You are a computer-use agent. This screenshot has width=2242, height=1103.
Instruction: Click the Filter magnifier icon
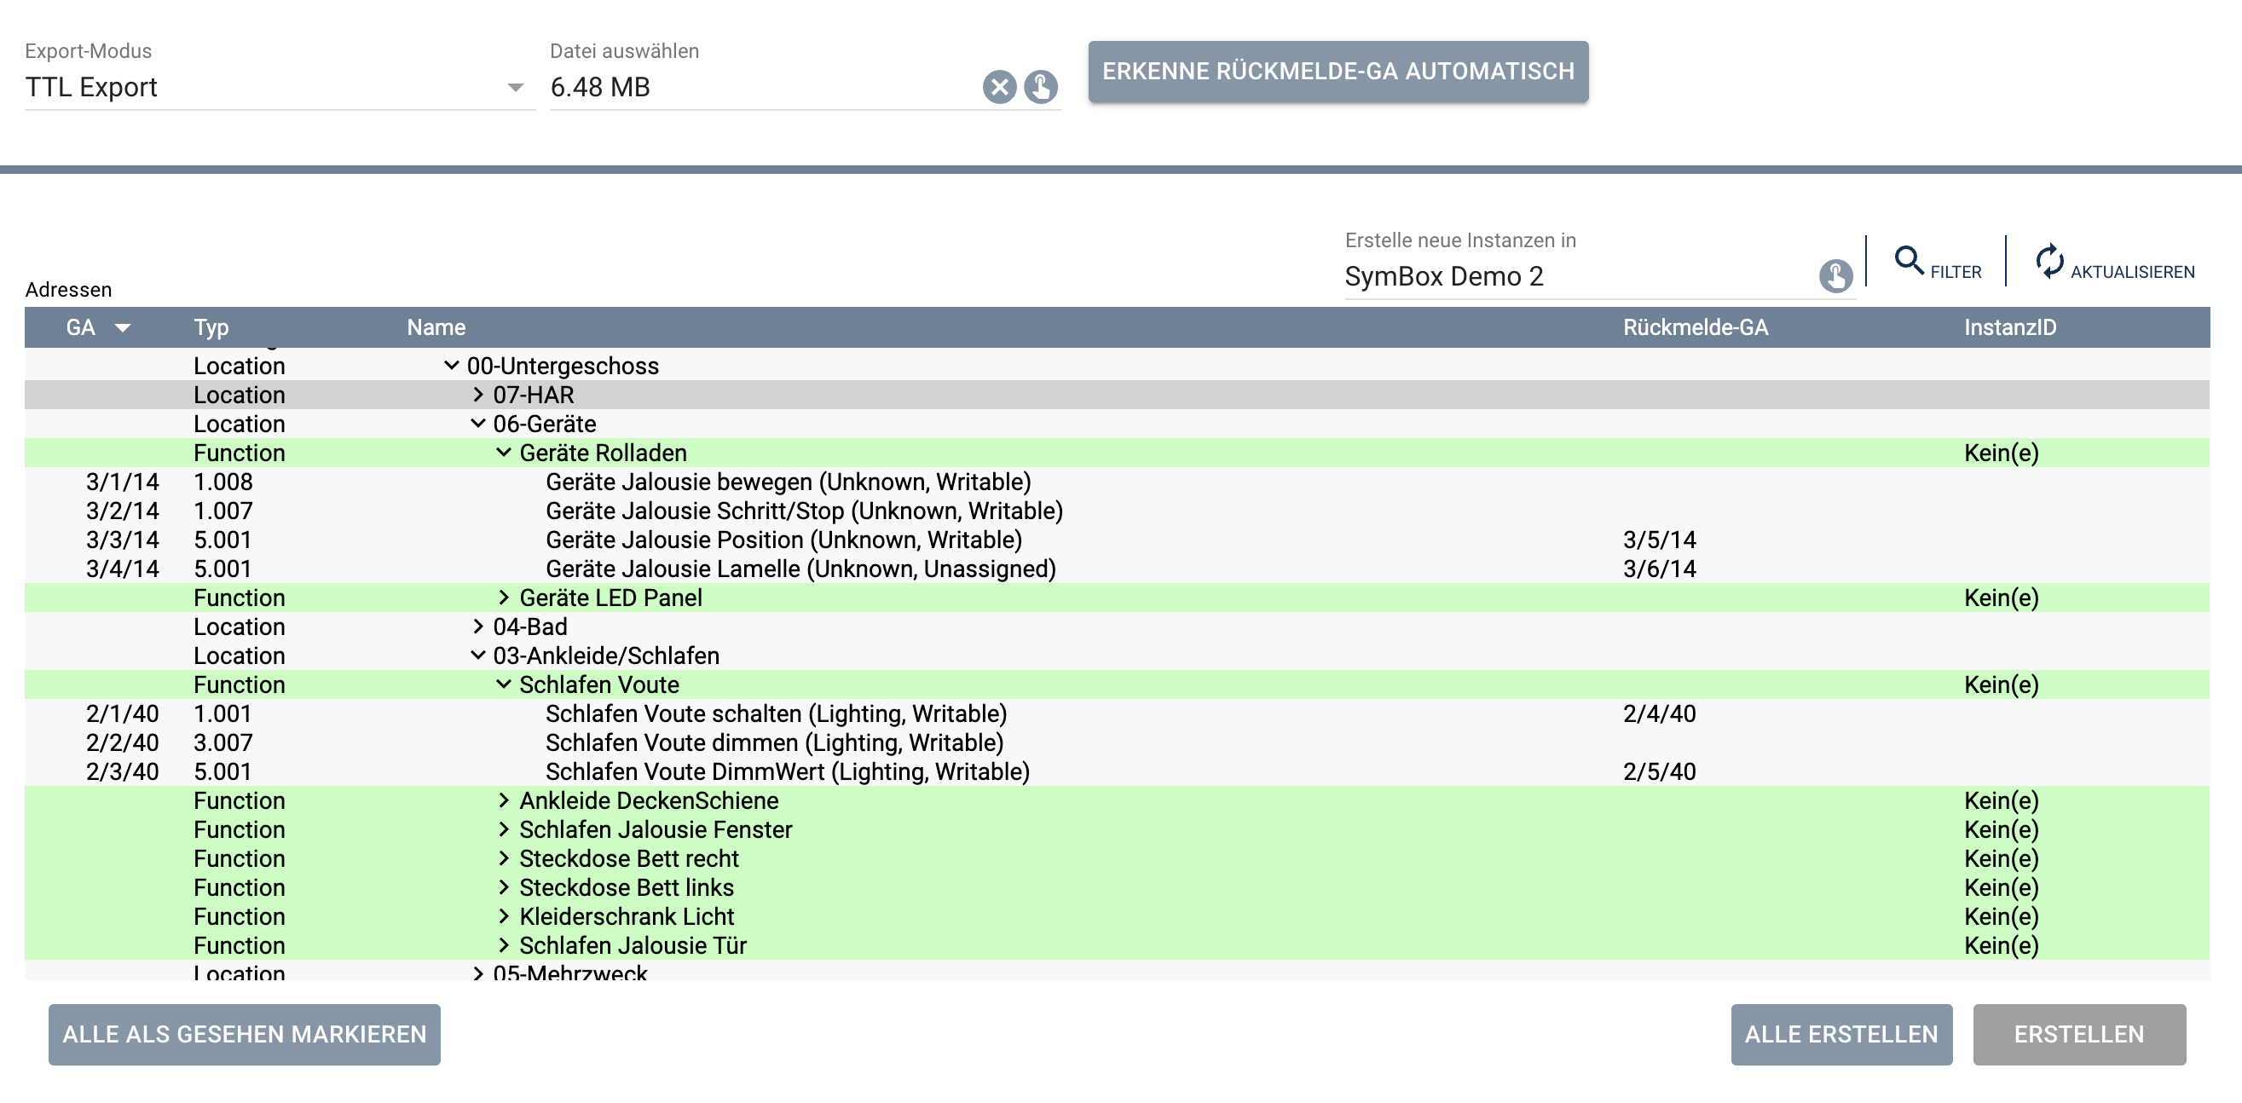point(1908,260)
